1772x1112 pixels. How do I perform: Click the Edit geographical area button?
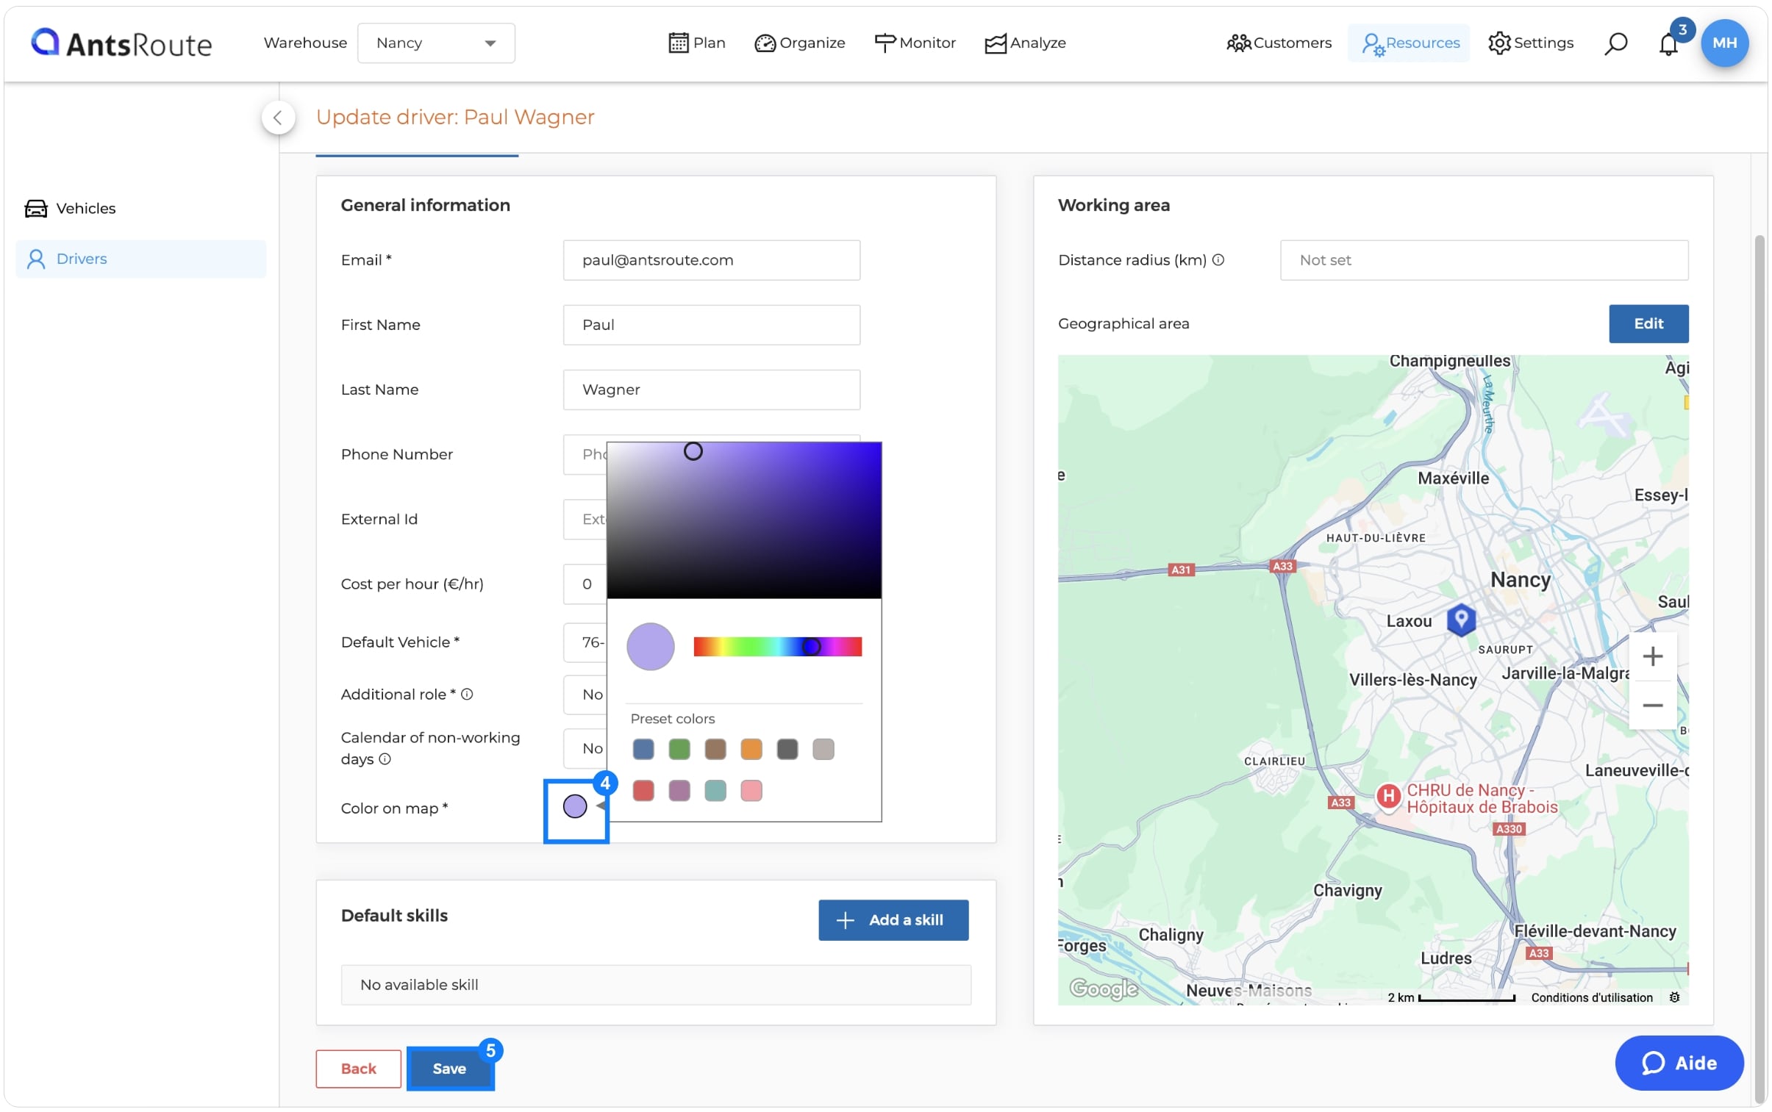(1648, 323)
